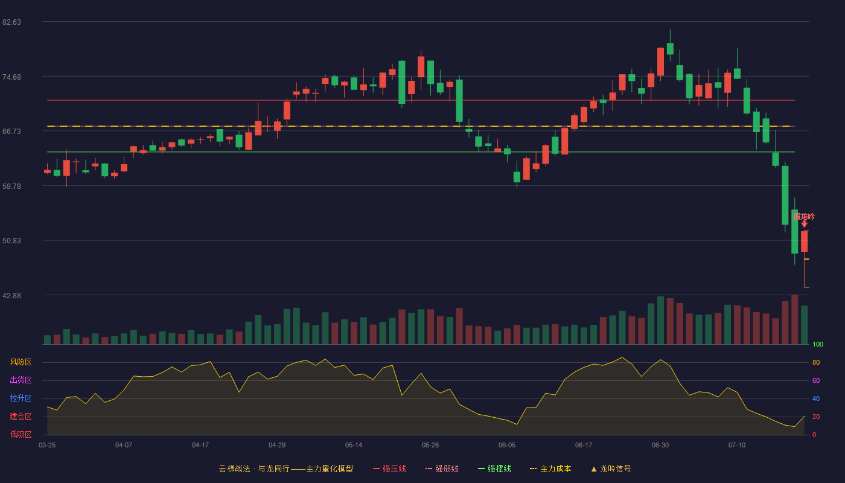
Task: Click the last green volume bar
Action: pyautogui.click(x=804, y=325)
